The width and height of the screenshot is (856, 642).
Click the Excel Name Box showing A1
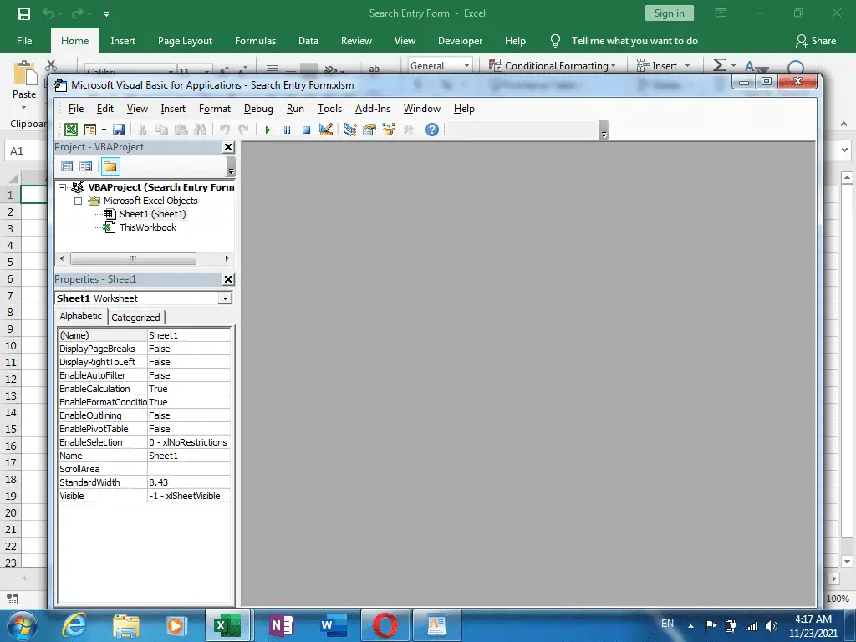tap(24, 150)
